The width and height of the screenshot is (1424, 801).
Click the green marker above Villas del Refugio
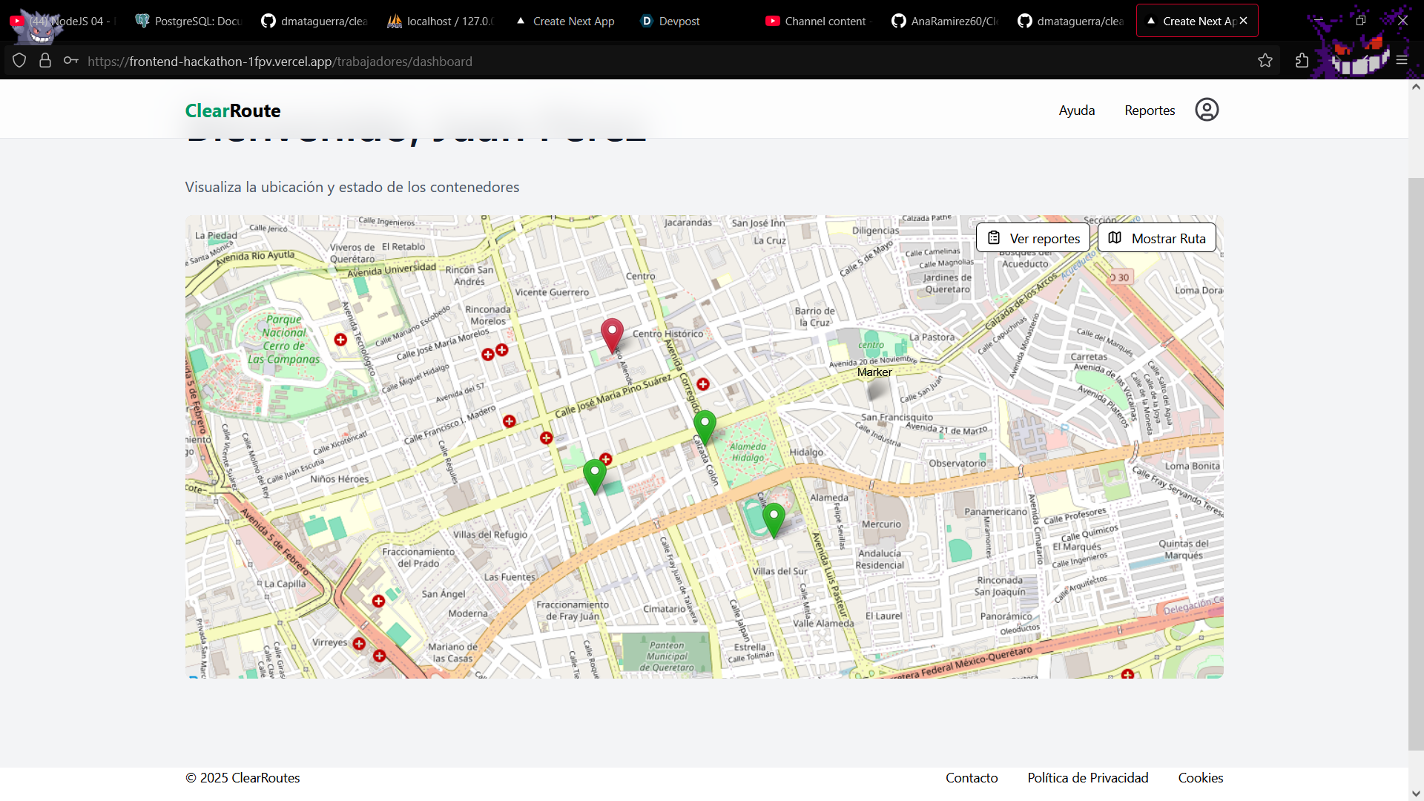pyautogui.click(x=595, y=475)
